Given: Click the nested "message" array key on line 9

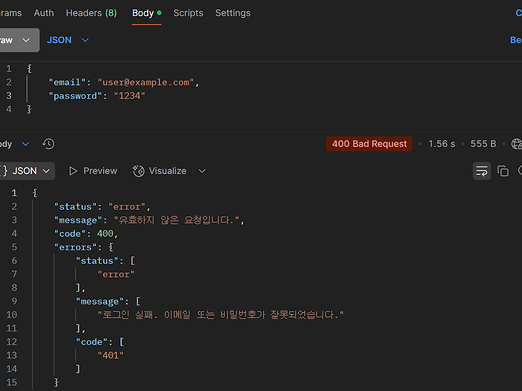Looking at the screenshot, I should [x=100, y=301].
